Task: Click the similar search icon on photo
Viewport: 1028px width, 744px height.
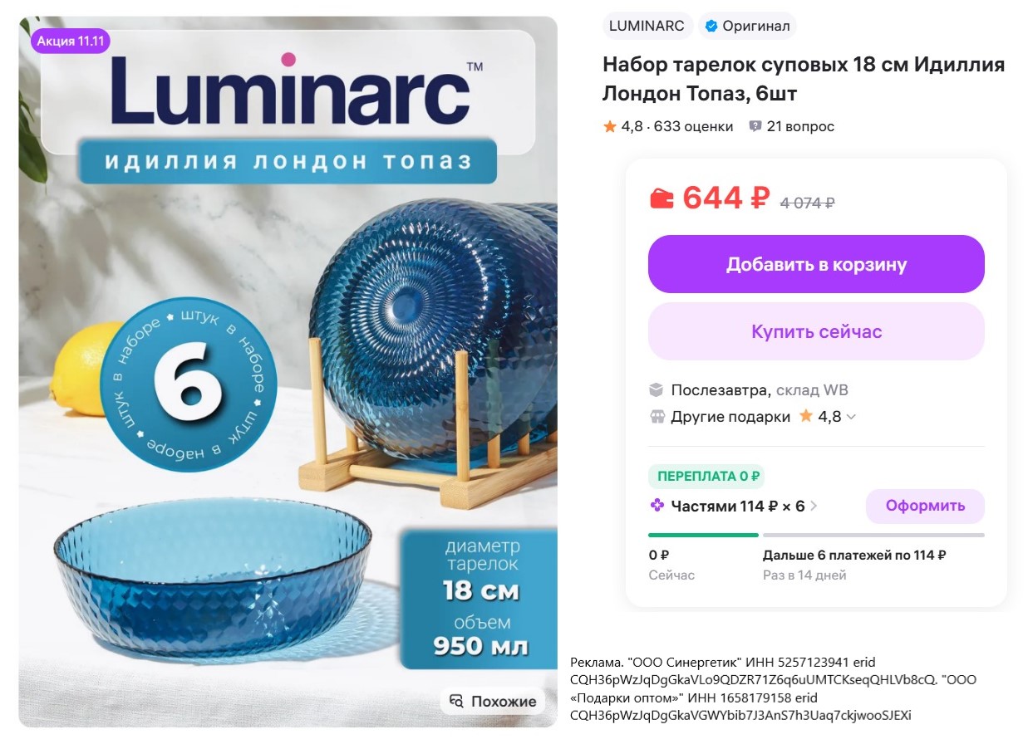Action: click(x=456, y=702)
